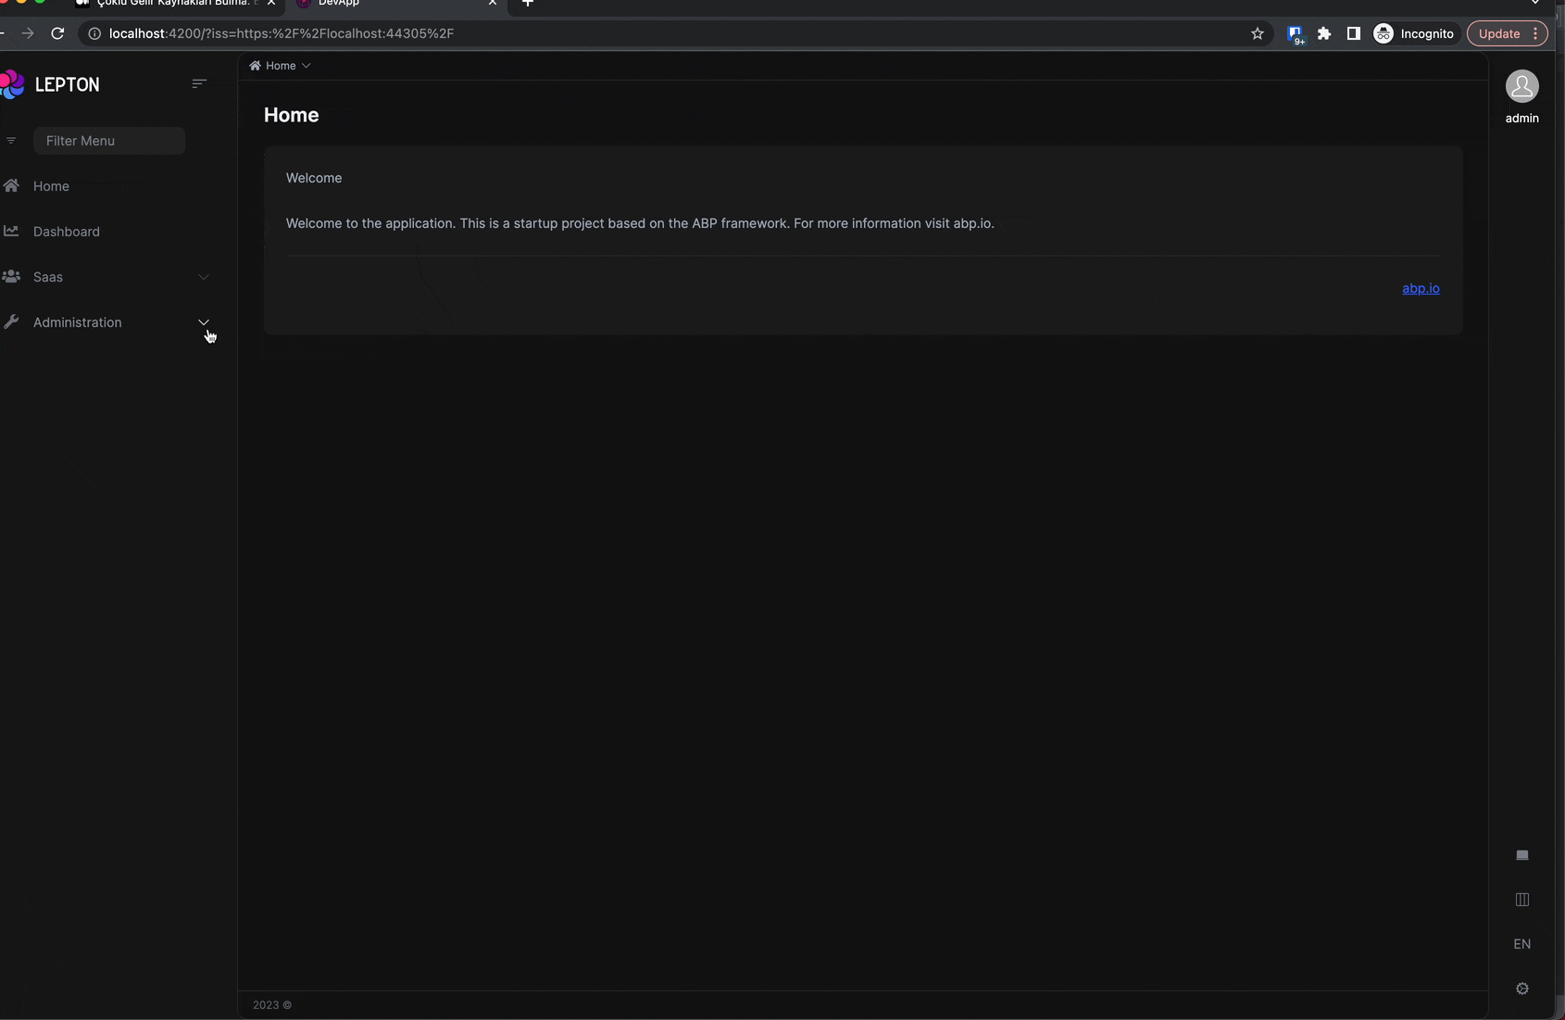Bookmark this page with star icon
1565x1020 pixels.
(1257, 33)
